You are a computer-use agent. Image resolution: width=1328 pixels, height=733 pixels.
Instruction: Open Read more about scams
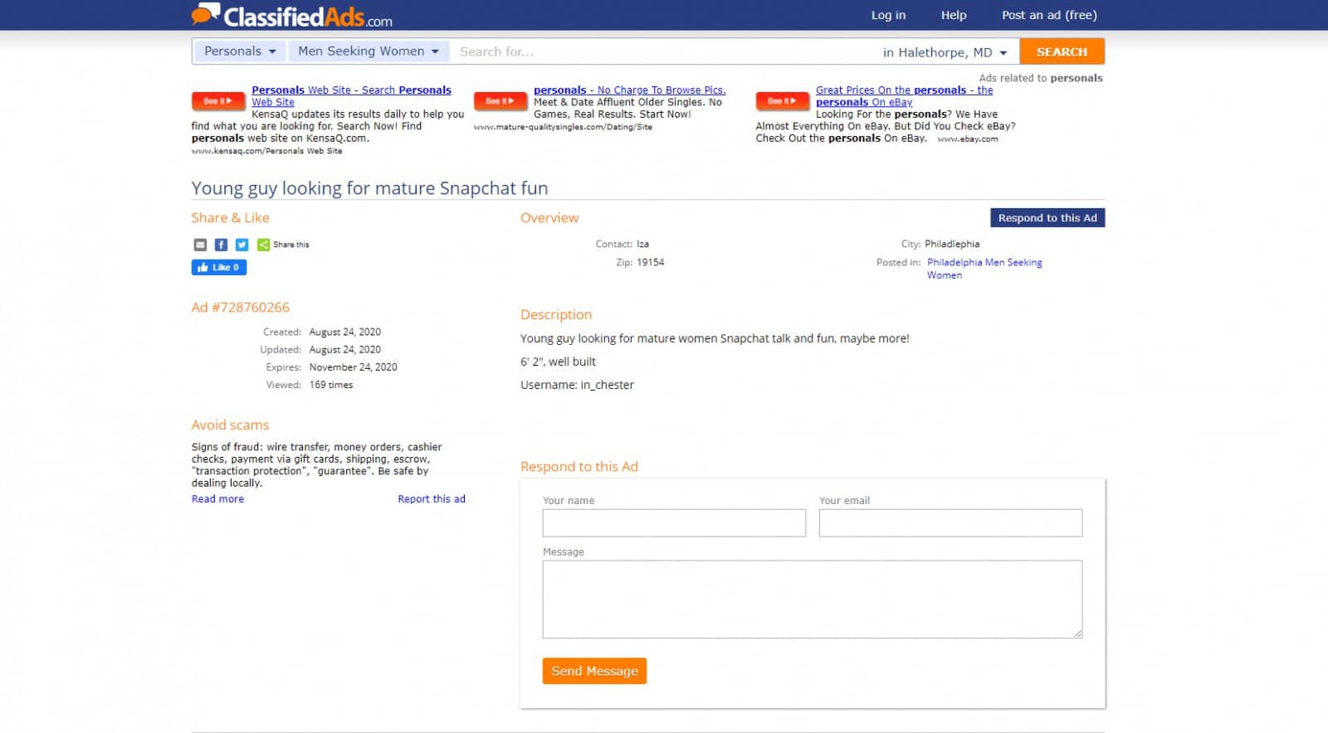click(217, 499)
